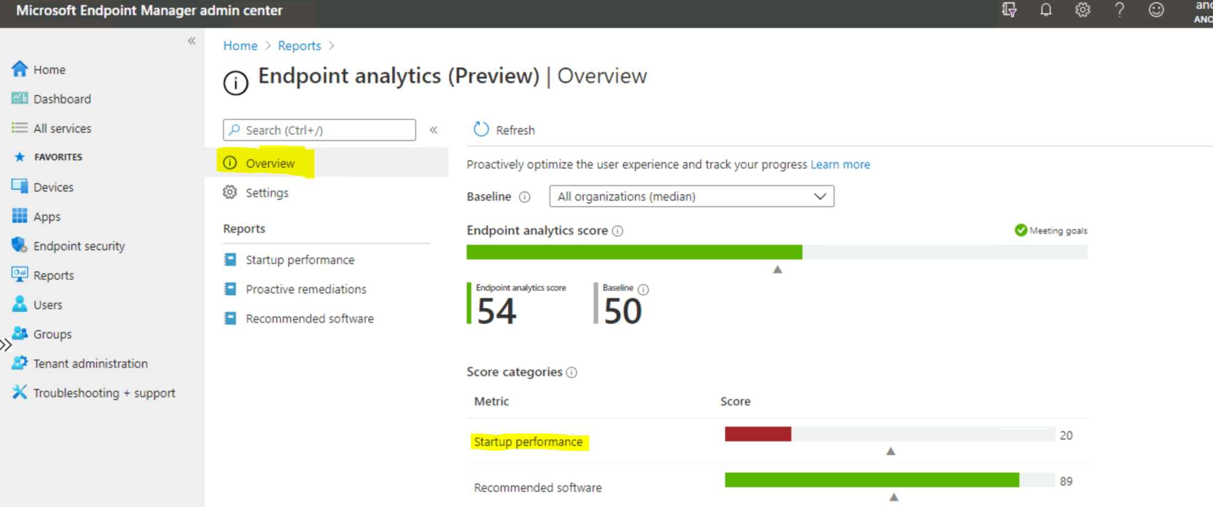Click the directory and subscription filter icon
Screen dimensions: 1213x507
pyautogui.click(x=1009, y=10)
